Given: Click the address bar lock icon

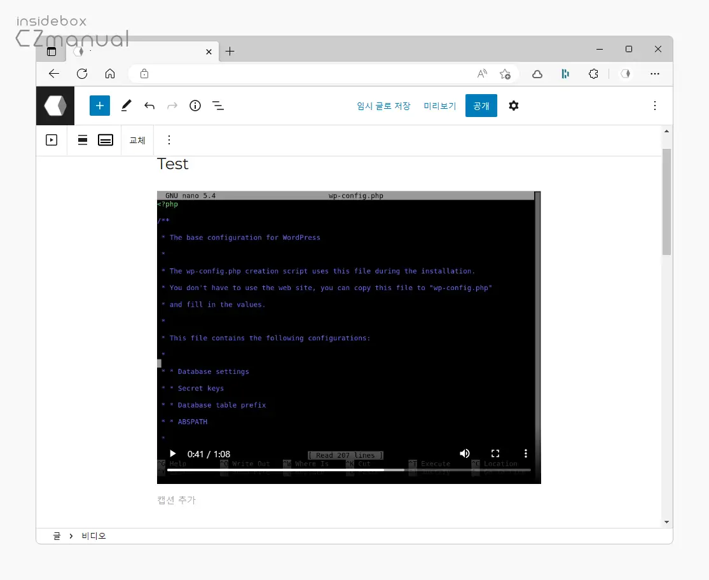Looking at the screenshot, I should coord(144,74).
